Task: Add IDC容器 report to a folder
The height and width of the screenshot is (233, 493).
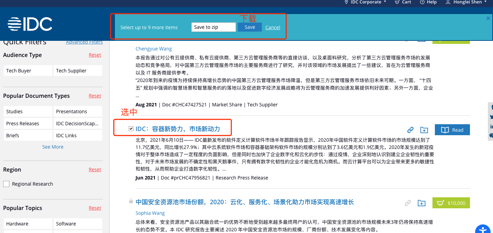Action: (x=424, y=130)
